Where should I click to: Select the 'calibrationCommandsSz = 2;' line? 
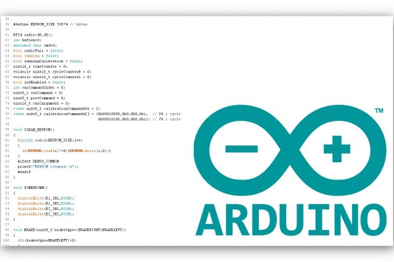click(x=57, y=108)
